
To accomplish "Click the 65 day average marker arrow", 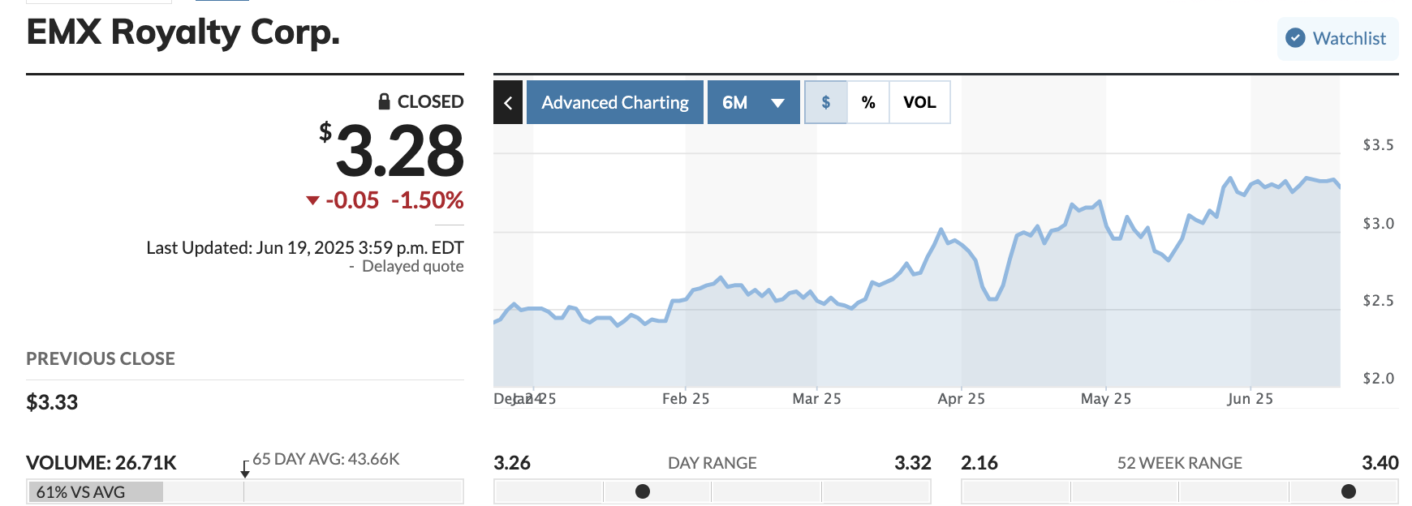I will pos(245,470).
